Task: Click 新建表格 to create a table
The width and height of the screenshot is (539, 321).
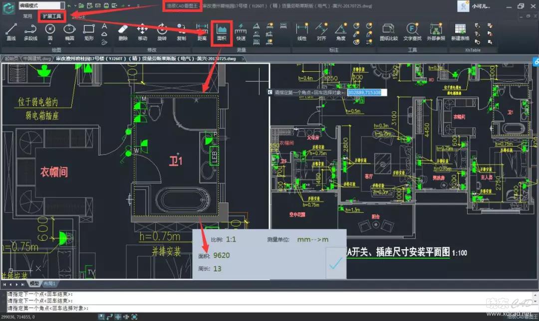Action: coord(460,32)
